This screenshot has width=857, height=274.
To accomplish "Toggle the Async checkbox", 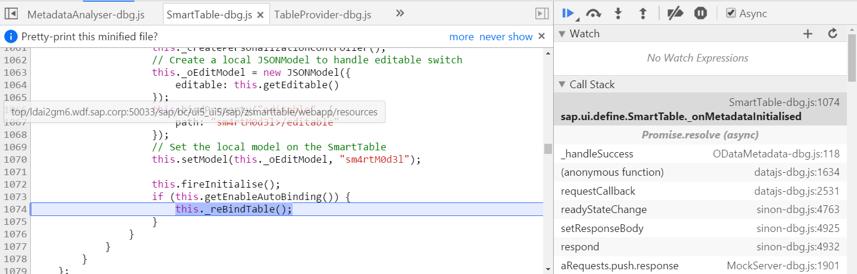I will point(731,13).
